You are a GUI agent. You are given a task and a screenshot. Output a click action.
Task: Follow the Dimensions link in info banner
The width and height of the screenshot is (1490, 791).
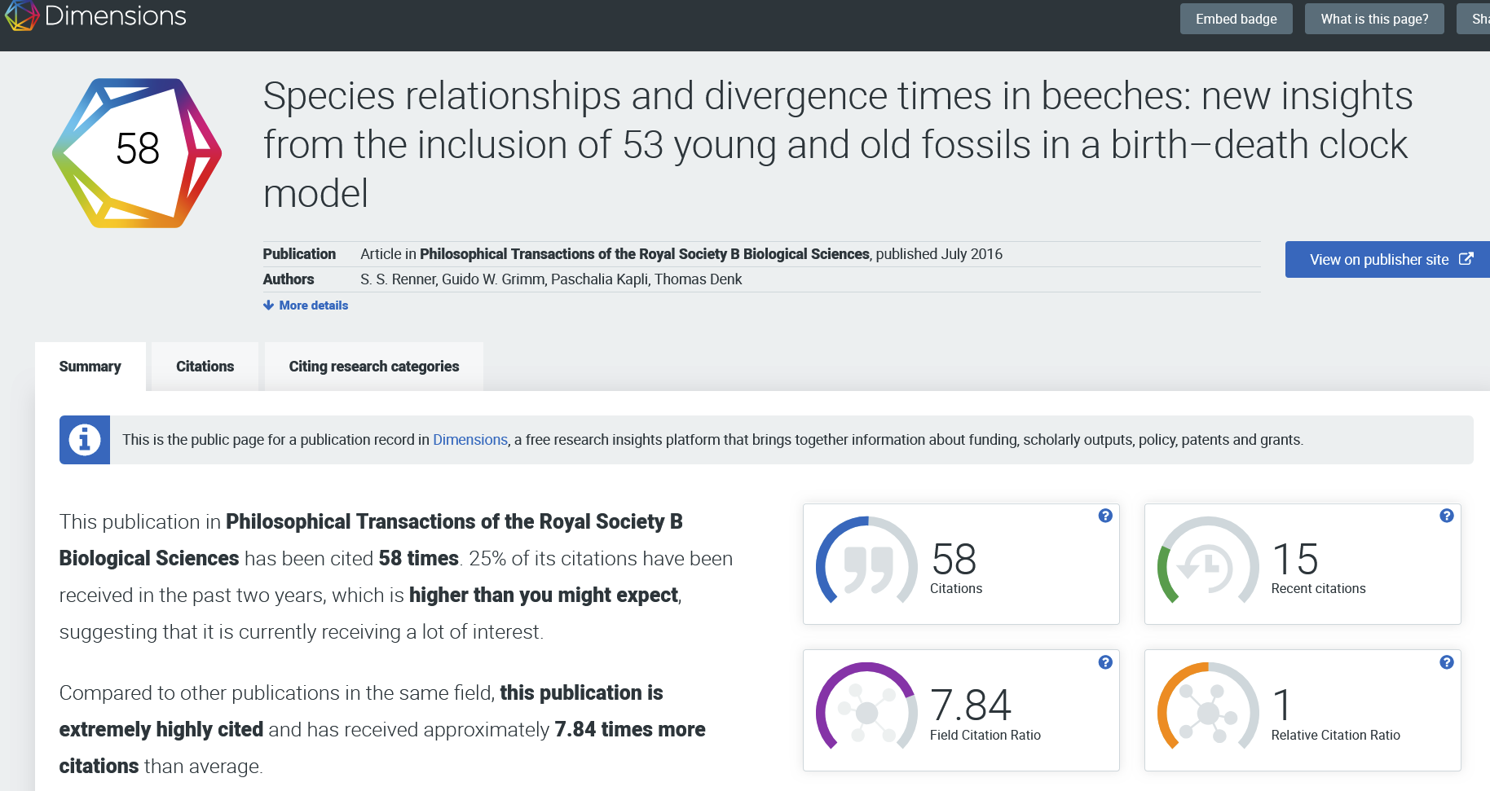point(470,440)
